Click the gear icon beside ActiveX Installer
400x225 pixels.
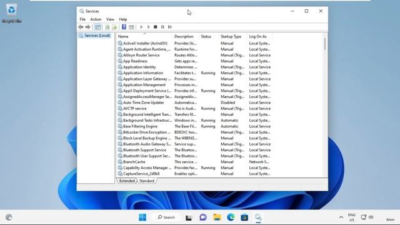tap(120, 43)
